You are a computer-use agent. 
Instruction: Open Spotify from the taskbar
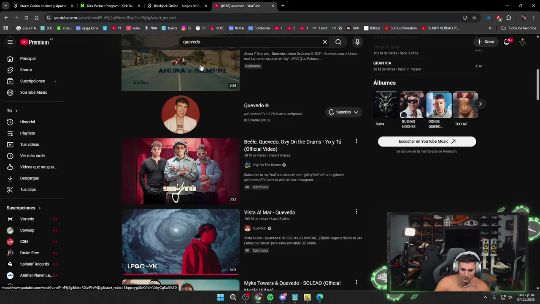(270, 297)
